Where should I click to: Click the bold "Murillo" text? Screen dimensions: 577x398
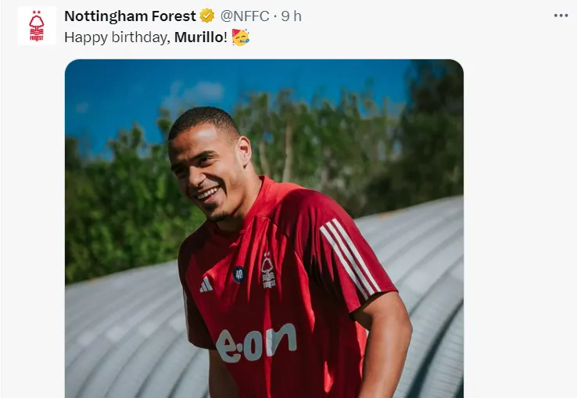coord(199,37)
